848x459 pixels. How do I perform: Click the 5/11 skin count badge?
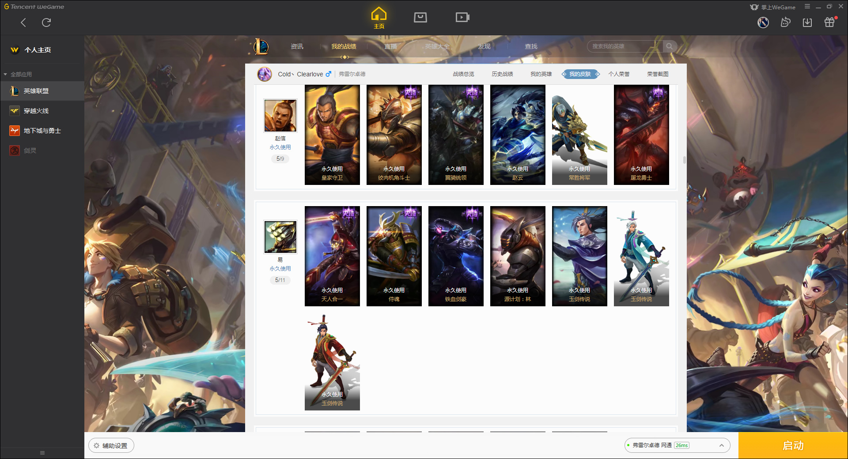tap(280, 280)
